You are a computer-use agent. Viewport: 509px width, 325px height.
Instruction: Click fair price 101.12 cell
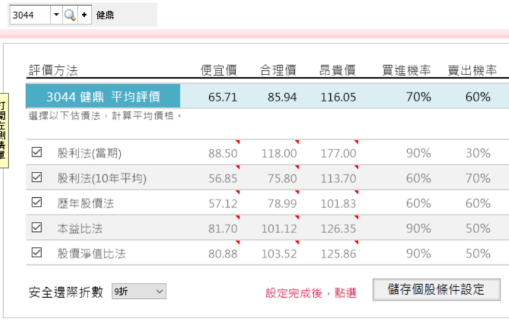tap(279, 228)
